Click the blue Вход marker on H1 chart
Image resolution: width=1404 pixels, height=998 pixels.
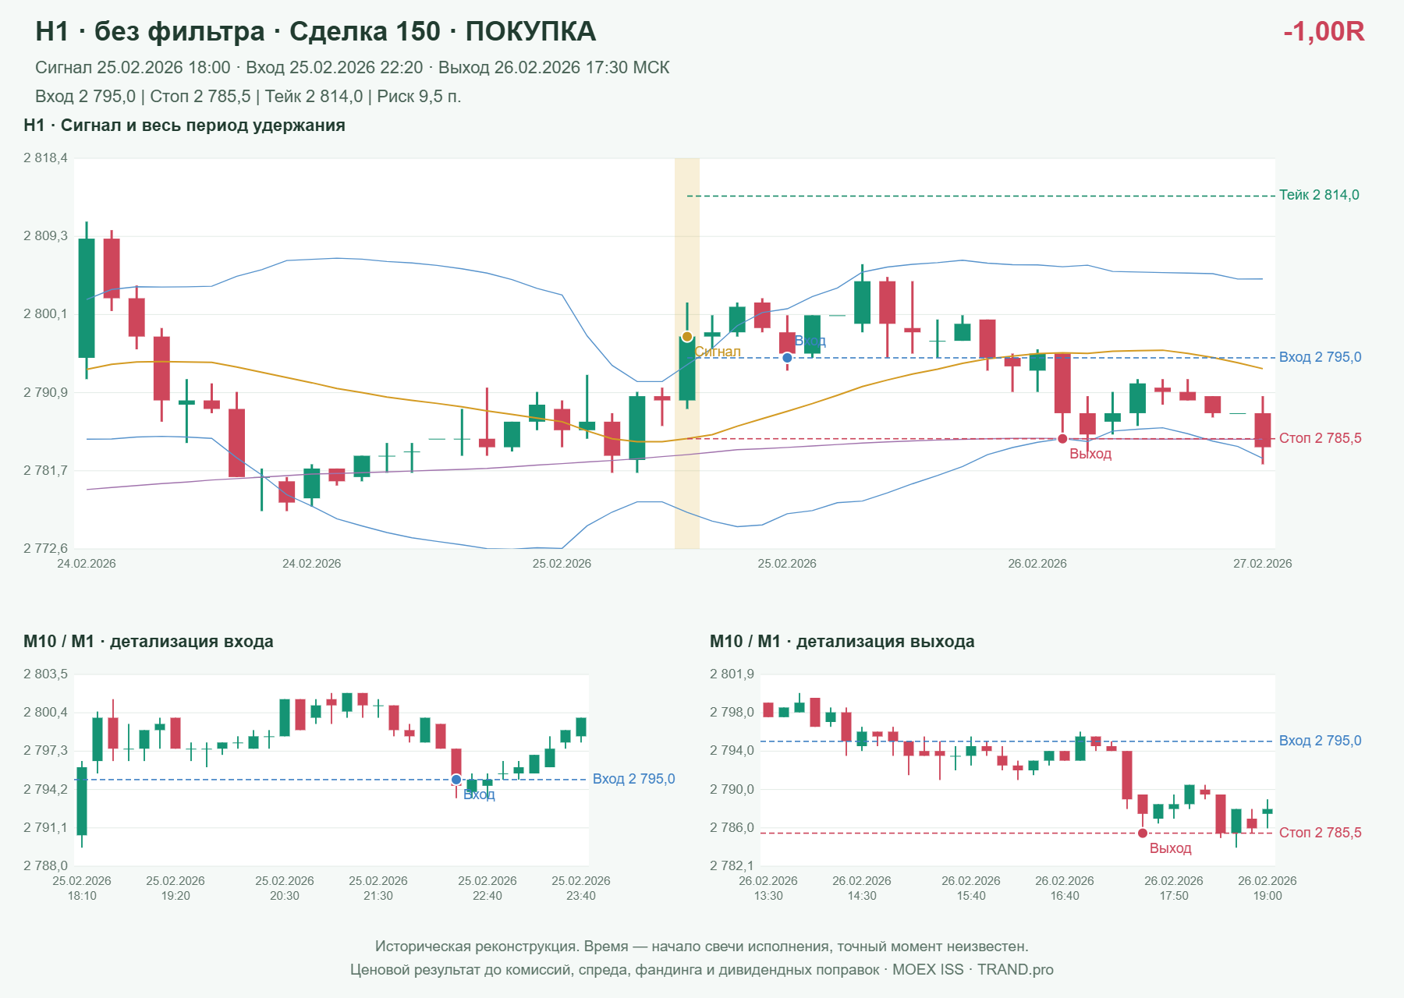point(787,358)
